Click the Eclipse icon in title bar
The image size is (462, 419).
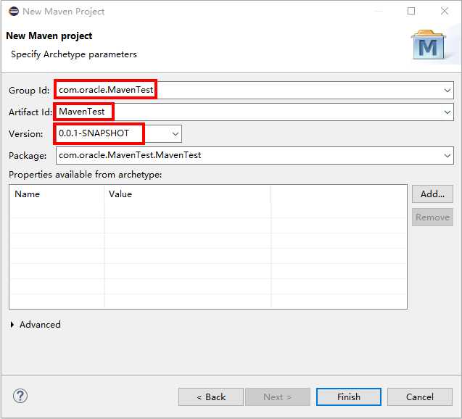click(14, 11)
